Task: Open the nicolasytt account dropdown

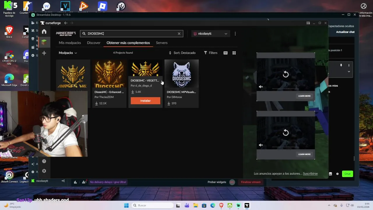Action: pos(211,34)
